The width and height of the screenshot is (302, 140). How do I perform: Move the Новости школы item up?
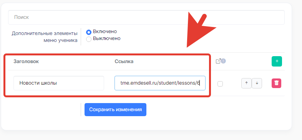click(246, 83)
